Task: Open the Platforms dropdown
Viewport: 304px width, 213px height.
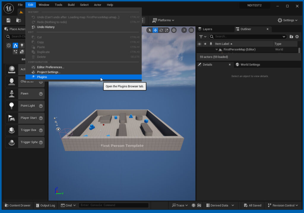Action: (x=163, y=20)
